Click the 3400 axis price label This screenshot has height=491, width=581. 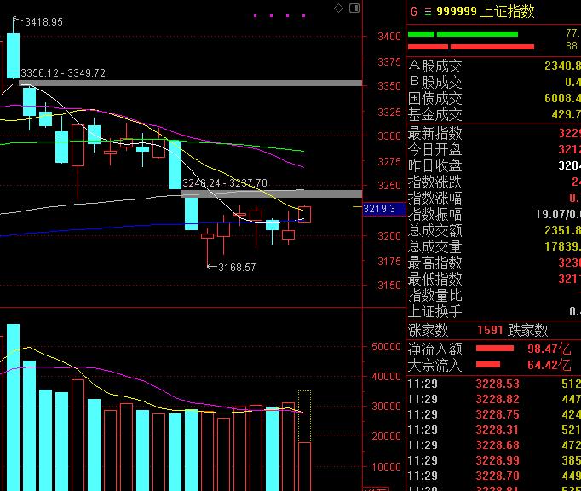coord(389,37)
